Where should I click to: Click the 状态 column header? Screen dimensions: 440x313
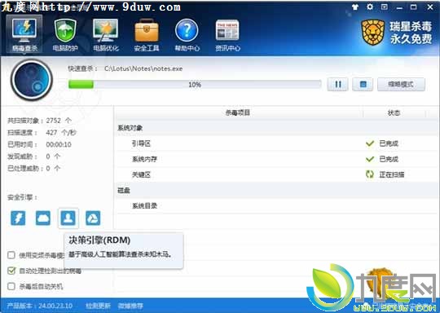[x=394, y=112]
